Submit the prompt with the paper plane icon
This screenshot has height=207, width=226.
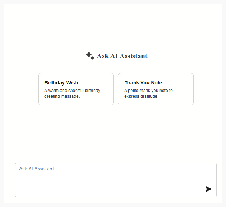[209, 189]
